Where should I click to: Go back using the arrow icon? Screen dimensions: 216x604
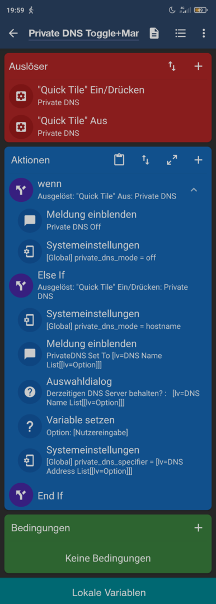tap(13, 33)
